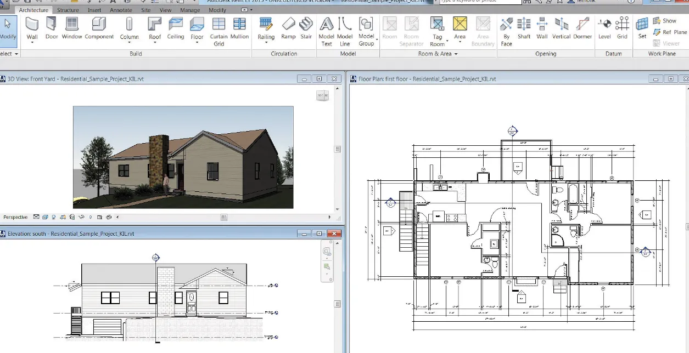Activate the Window tool
The height and width of the screenshot is (353, 689).
71,29
